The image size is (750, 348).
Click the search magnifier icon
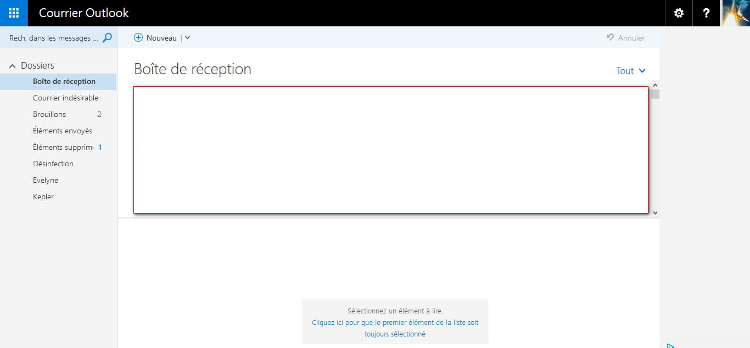click(x=108, y=38)
